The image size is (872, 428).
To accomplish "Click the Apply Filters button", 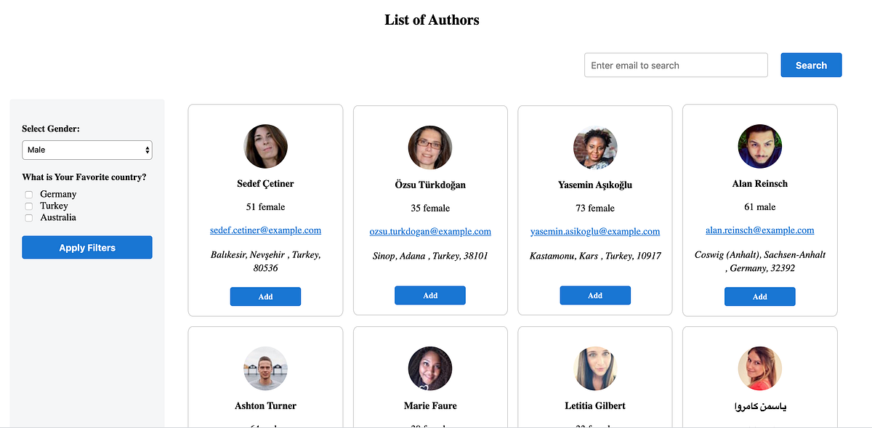I will pyautogui.click(x=87, y=248).
